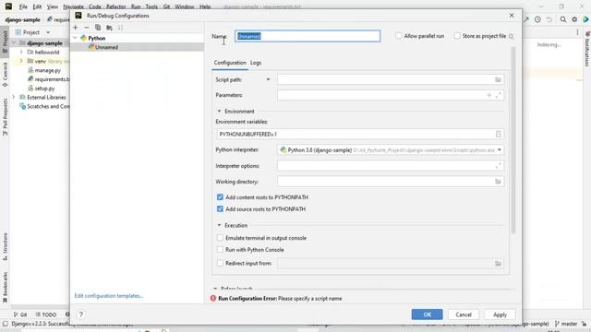Collapse the Python configurations tree node

75,38
